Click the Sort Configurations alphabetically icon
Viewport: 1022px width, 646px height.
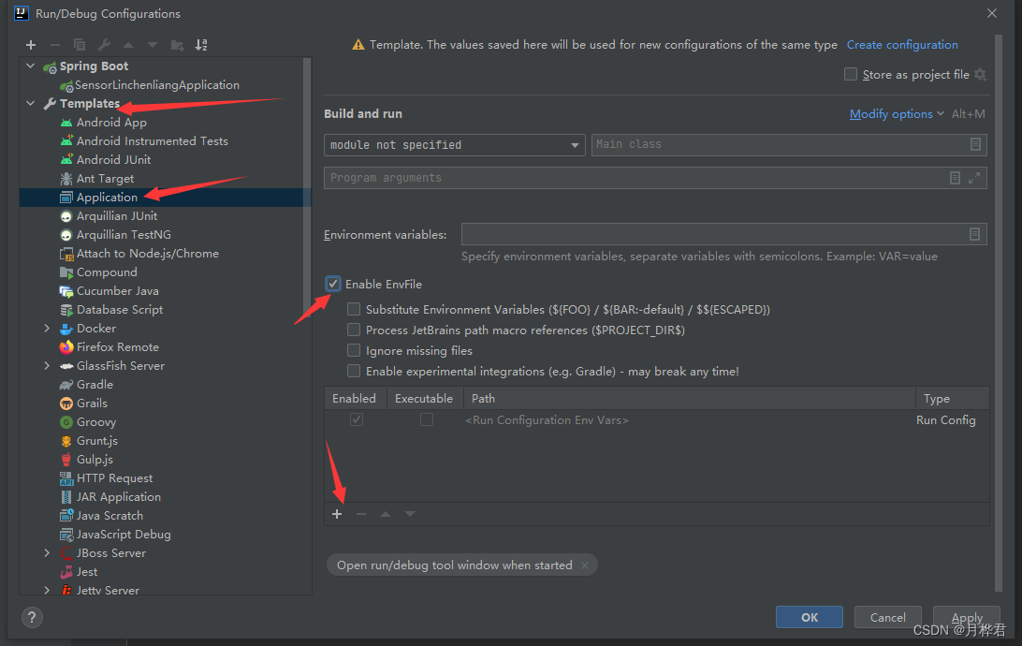[x=201, y=45]
